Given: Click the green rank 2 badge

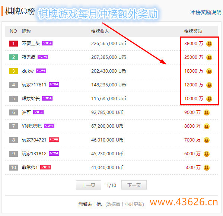Looking at the screenshot, I should point(13,57).
